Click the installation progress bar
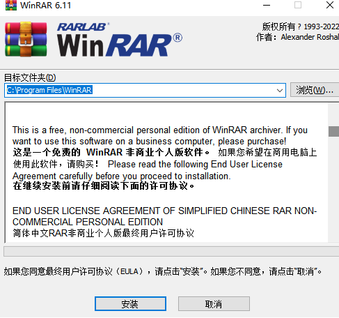 click(x=171, y=252)
